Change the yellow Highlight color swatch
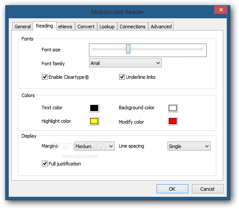Screen dimensions: 239x209 click(x=94, y=121)
